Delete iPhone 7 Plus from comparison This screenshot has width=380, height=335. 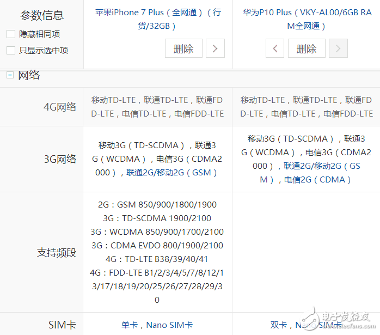click(183, 48)
